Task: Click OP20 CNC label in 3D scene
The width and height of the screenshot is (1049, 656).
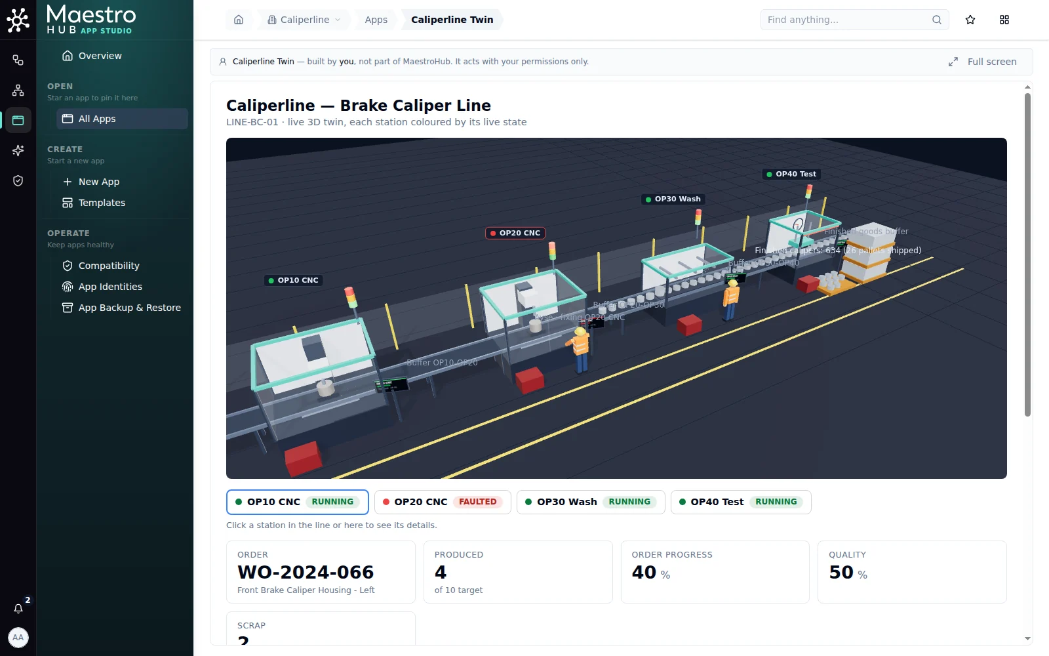Action: point(515,233)
